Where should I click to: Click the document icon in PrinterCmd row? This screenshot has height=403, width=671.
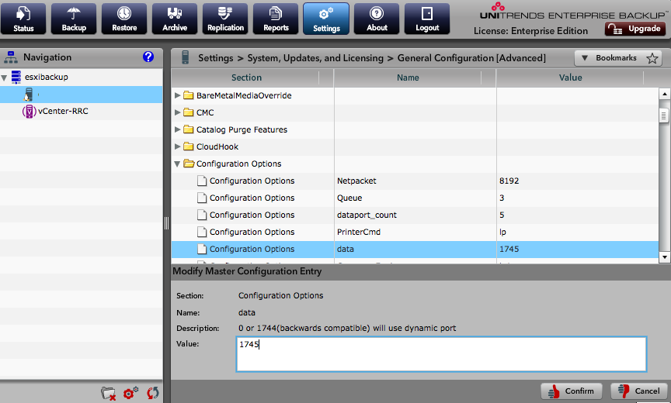click(x=202, y=232)
